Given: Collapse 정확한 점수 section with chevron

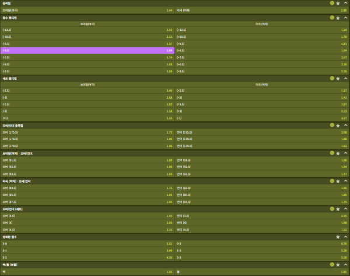Looking at the screenshot, I should coord(345,237).
